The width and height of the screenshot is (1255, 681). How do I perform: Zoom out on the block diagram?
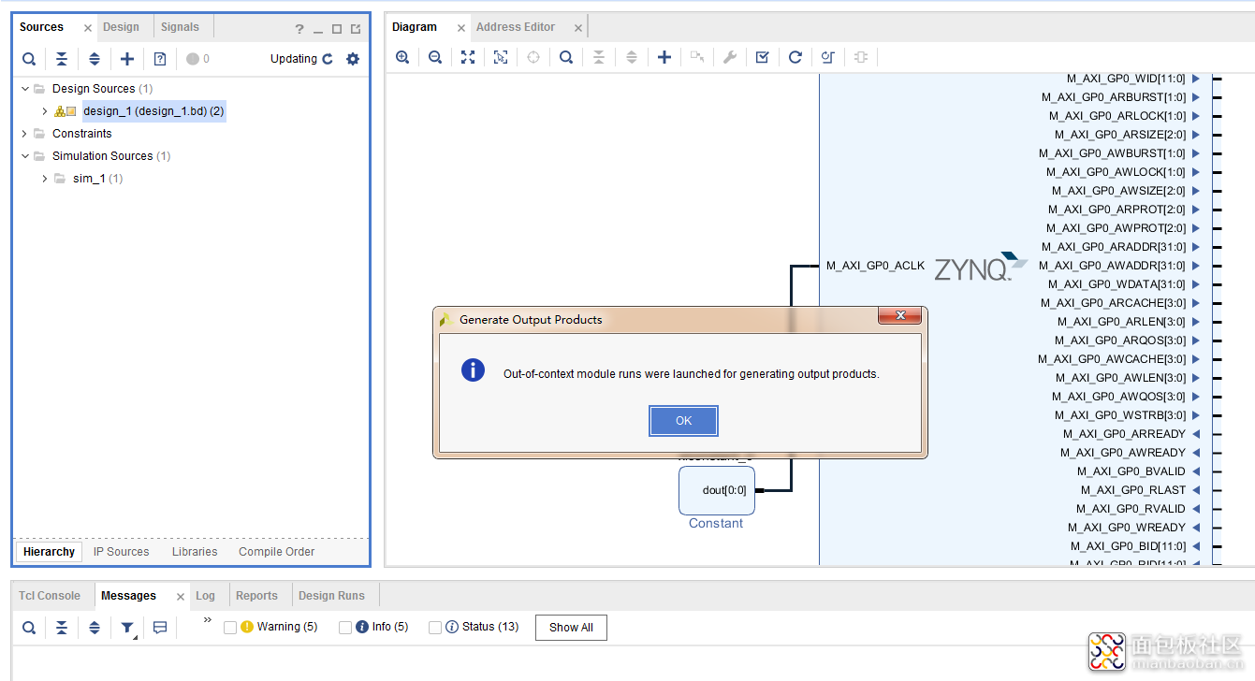(435, 57)
